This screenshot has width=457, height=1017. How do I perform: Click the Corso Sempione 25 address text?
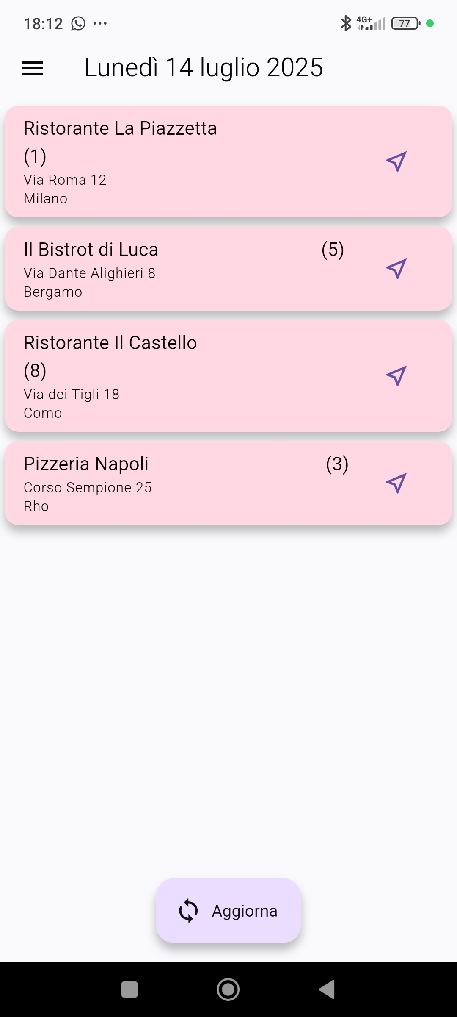point(88,488)
